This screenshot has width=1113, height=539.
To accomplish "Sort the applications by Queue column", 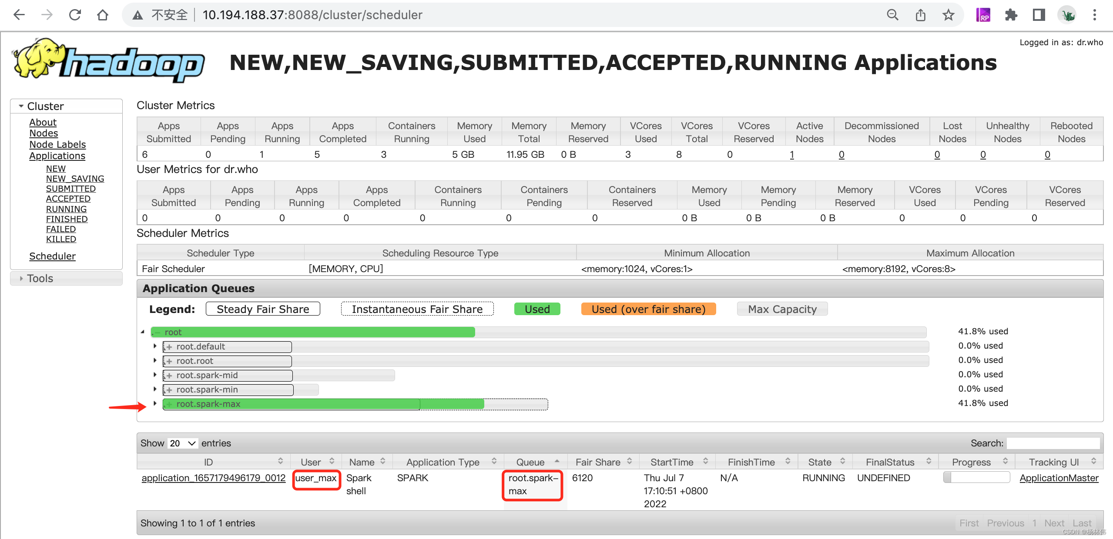I will 530,462.
